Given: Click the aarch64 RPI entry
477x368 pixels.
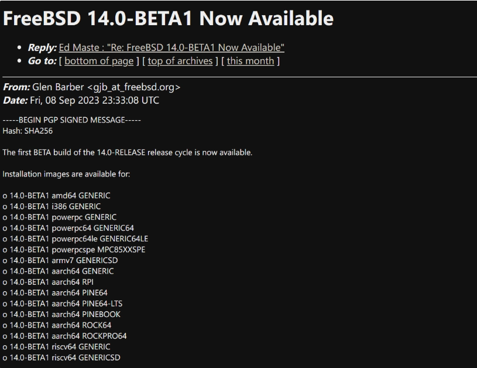Looking at the screenshot, I should [48, 282].
